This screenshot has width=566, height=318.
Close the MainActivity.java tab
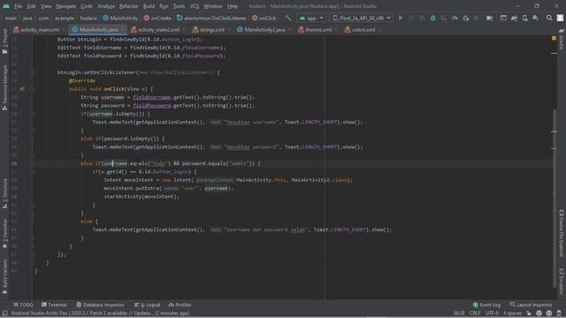pos(123,30)
